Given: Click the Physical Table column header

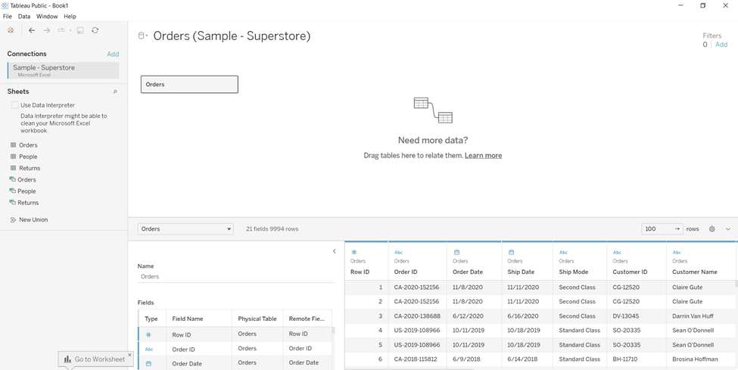Looking at the screenshot, I should [x=257, y=319].
